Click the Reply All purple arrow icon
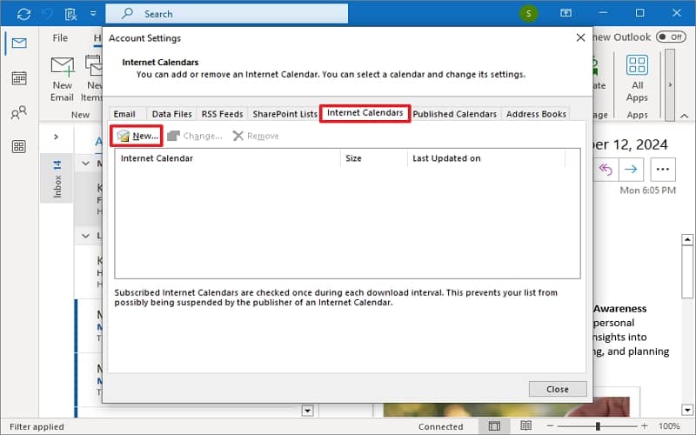The height and width of the screenshot is (435, 696). pos(606,169)
